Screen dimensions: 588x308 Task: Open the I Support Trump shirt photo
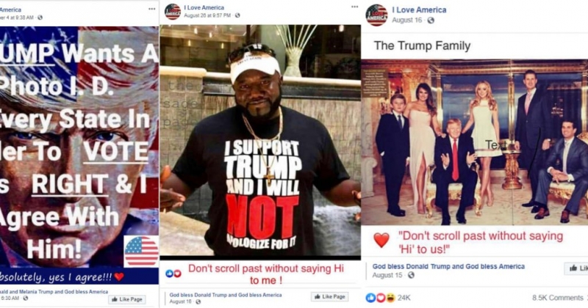point(260,142)
